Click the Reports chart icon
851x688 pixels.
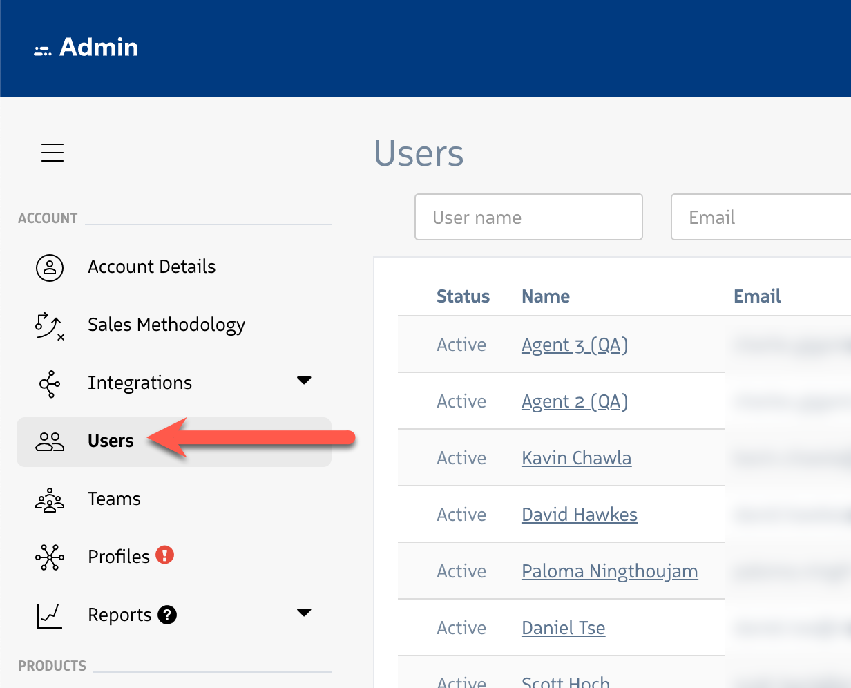point(49,615)
